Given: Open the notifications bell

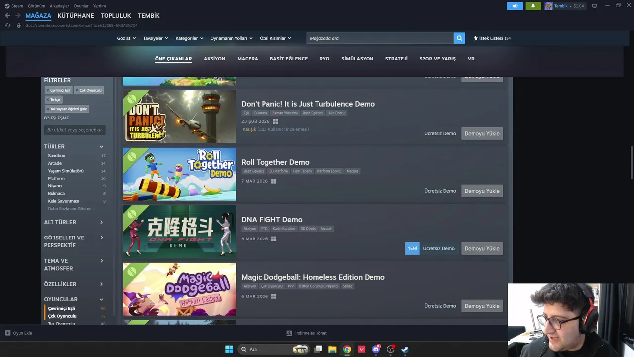Looking at the screenshot, I should click(533, 6).
